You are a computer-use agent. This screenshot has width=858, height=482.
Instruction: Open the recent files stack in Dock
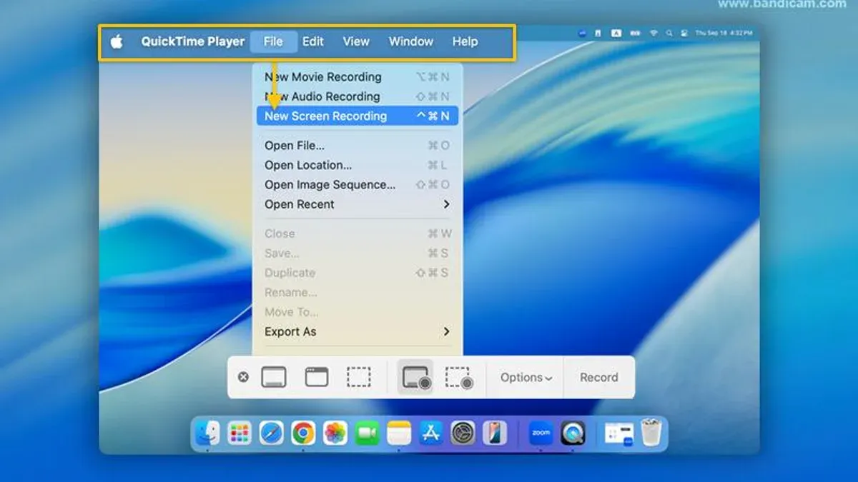(x=618, y=433)
